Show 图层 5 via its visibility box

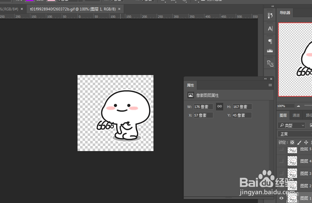click(281, 149)
